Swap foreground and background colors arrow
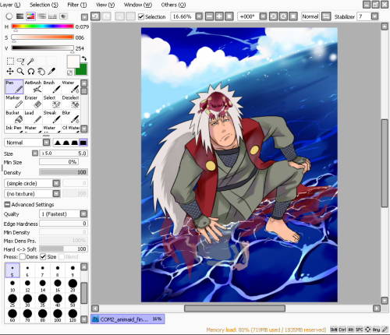The height and width of the screenshot is (335, 390). click(x=84, y=58)
